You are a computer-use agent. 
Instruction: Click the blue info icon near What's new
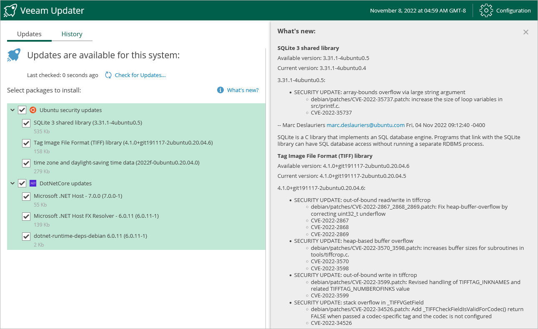(x=220, y=90)
